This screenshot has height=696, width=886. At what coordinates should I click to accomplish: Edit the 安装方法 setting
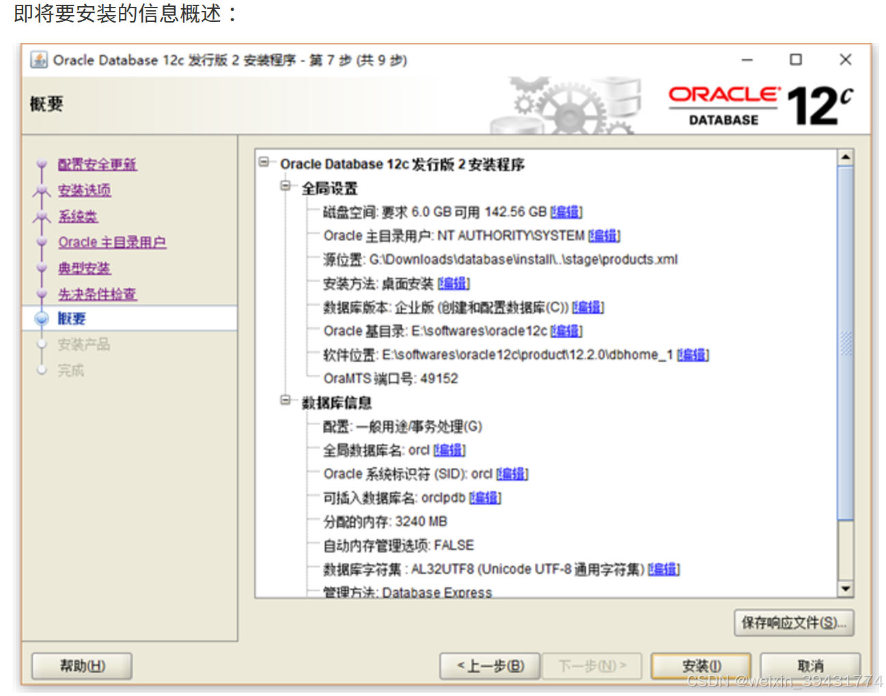(453, 283)
